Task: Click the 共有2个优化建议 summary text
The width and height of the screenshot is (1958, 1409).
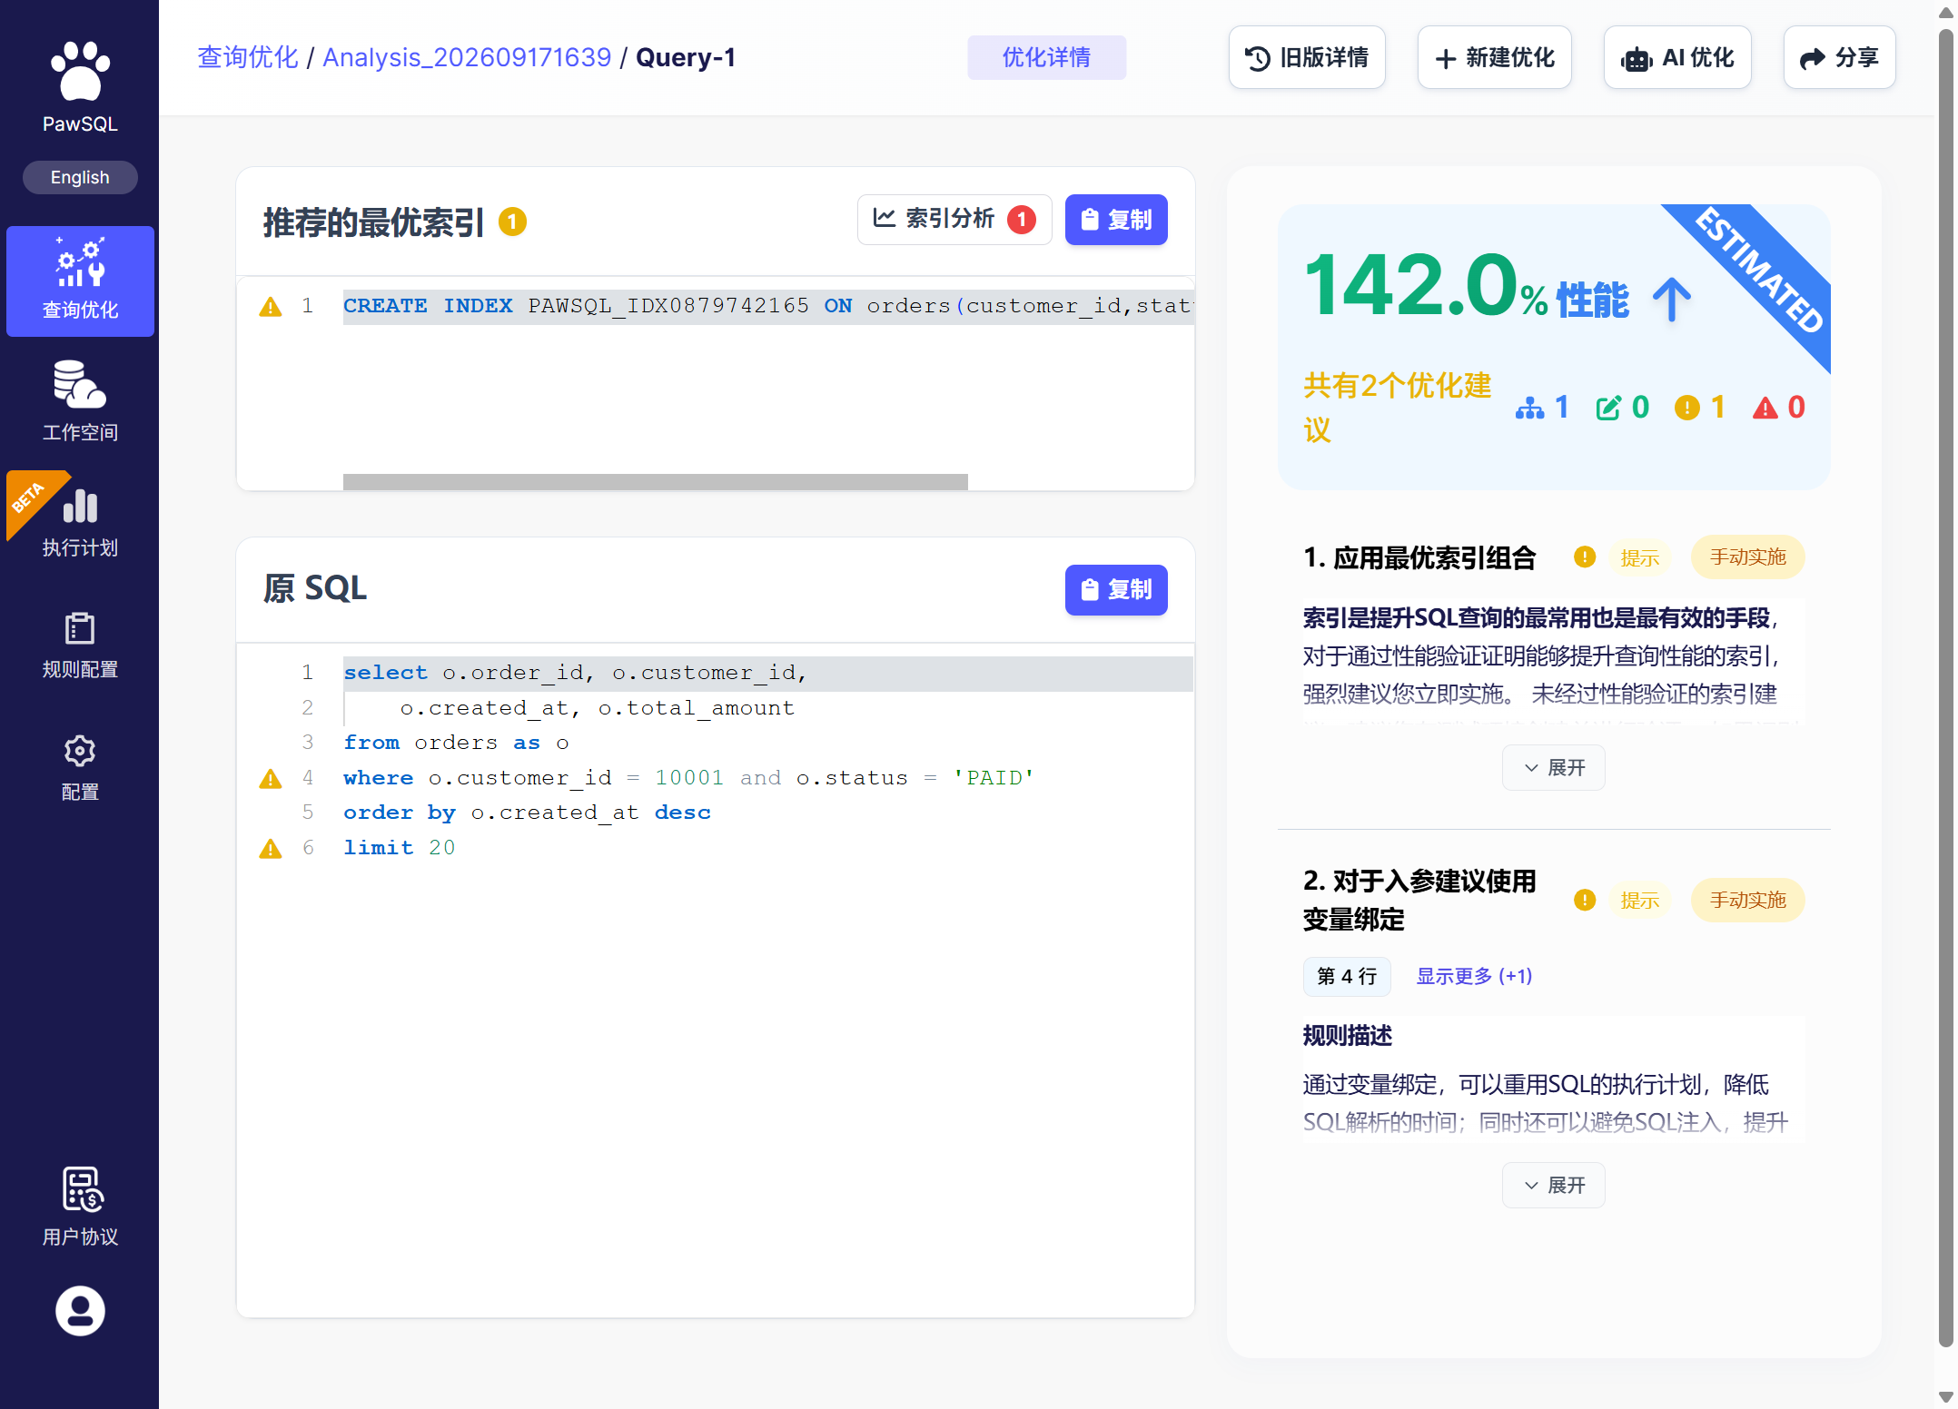Action: pyautogui.click(x=1397, y=407)
